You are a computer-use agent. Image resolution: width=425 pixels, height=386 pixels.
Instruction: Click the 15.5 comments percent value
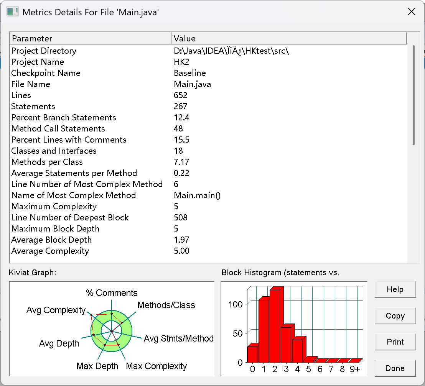181,140
